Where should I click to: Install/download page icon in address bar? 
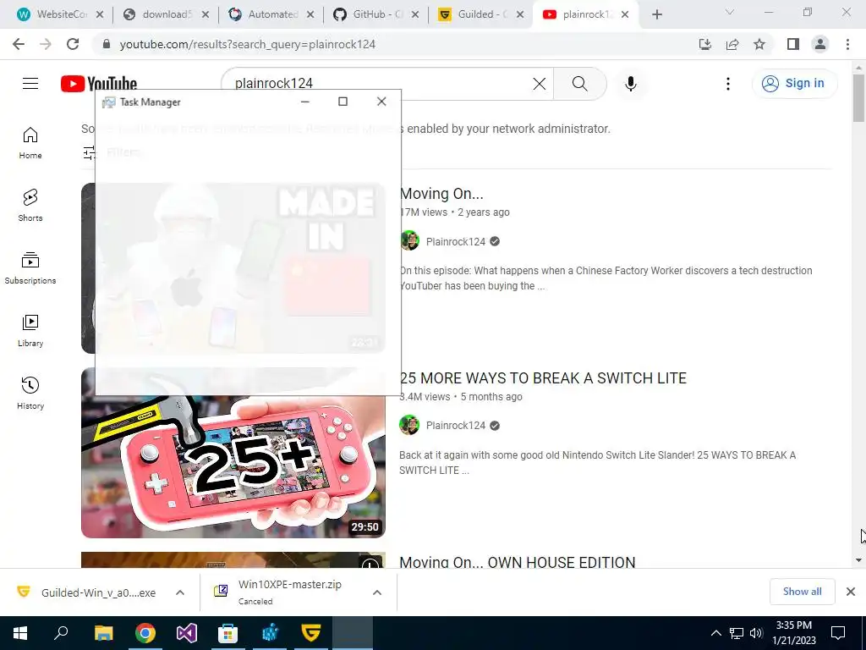pos(705,44)
